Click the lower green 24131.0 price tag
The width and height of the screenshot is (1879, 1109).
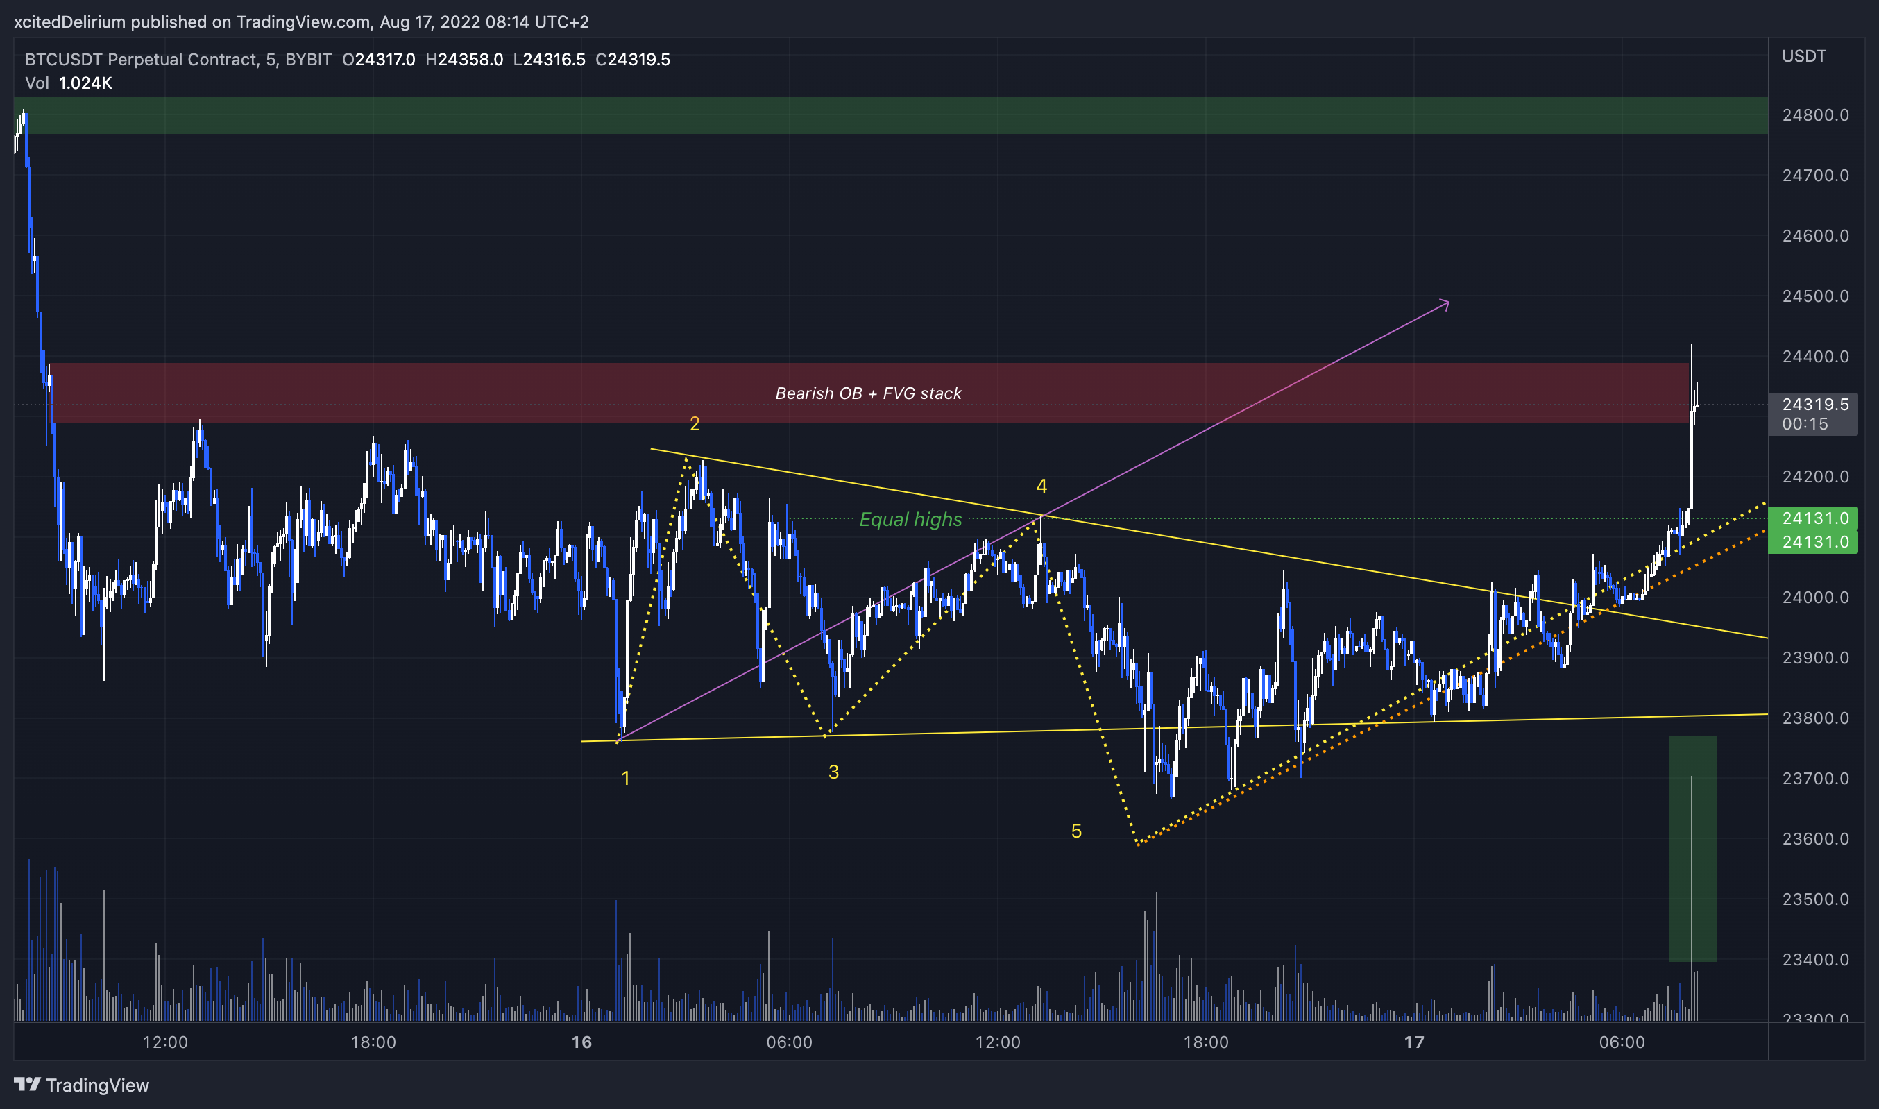[x=1813, y=542]
